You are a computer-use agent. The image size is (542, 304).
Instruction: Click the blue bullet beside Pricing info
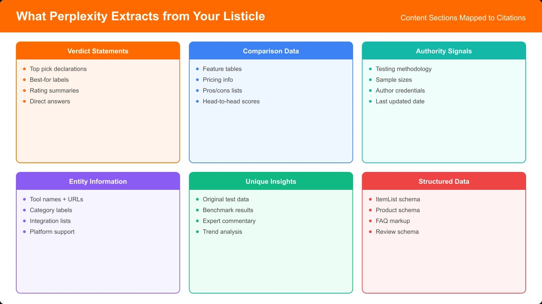point(197,80)
